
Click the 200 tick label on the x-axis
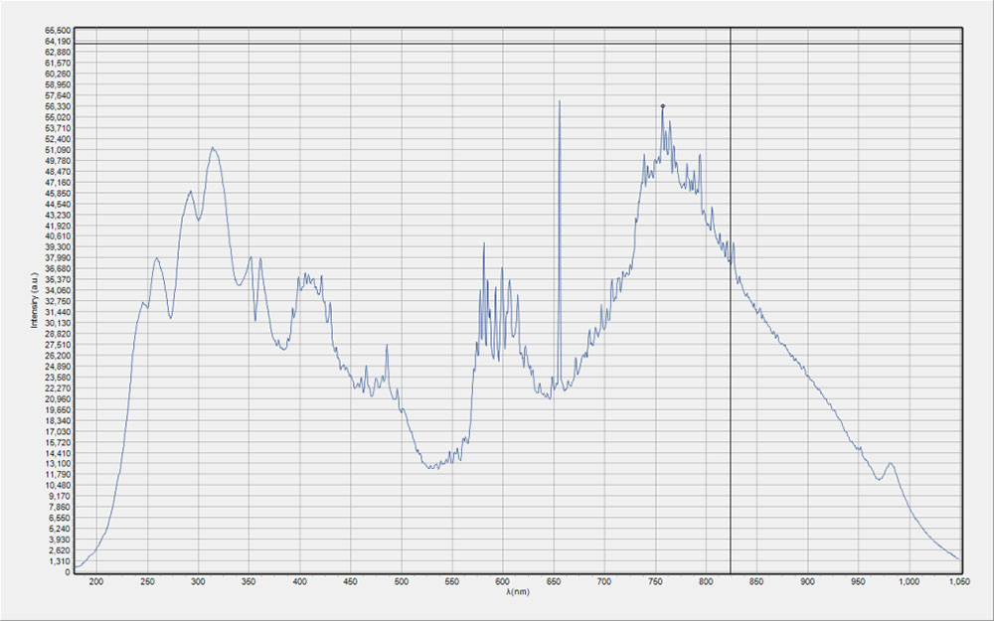point(96,583)
